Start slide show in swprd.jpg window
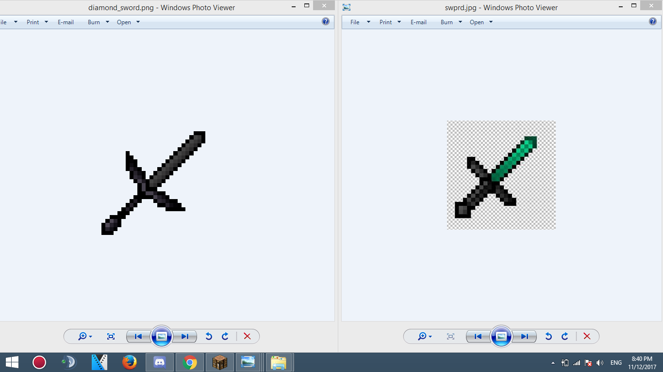The width and height of the screenshot is (663, 372). [501, 336]
